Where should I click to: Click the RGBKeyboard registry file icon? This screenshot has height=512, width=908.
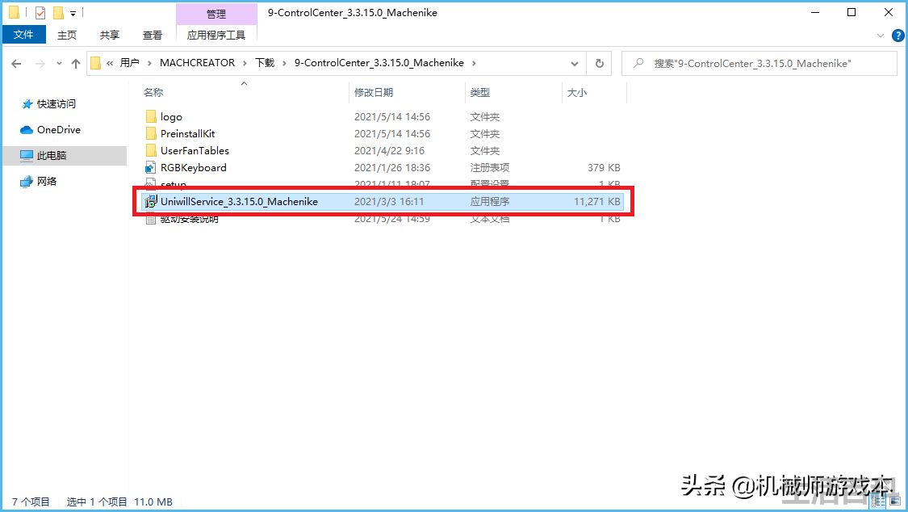tap(151, 167)
